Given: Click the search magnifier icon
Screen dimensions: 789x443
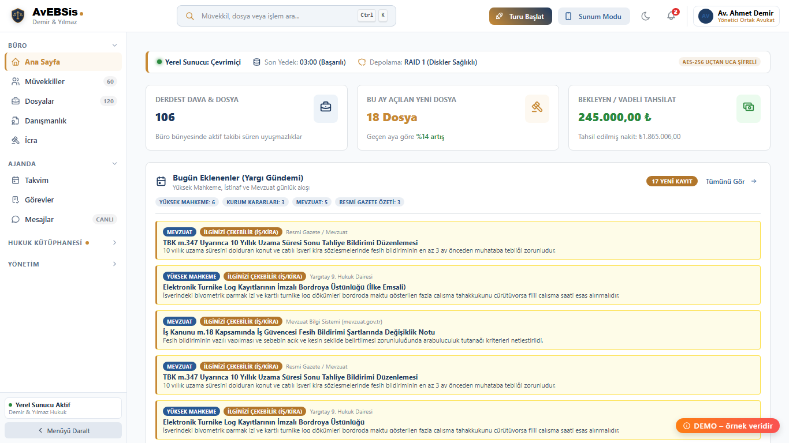Looking at the screenshot, I should click(189, 16).
